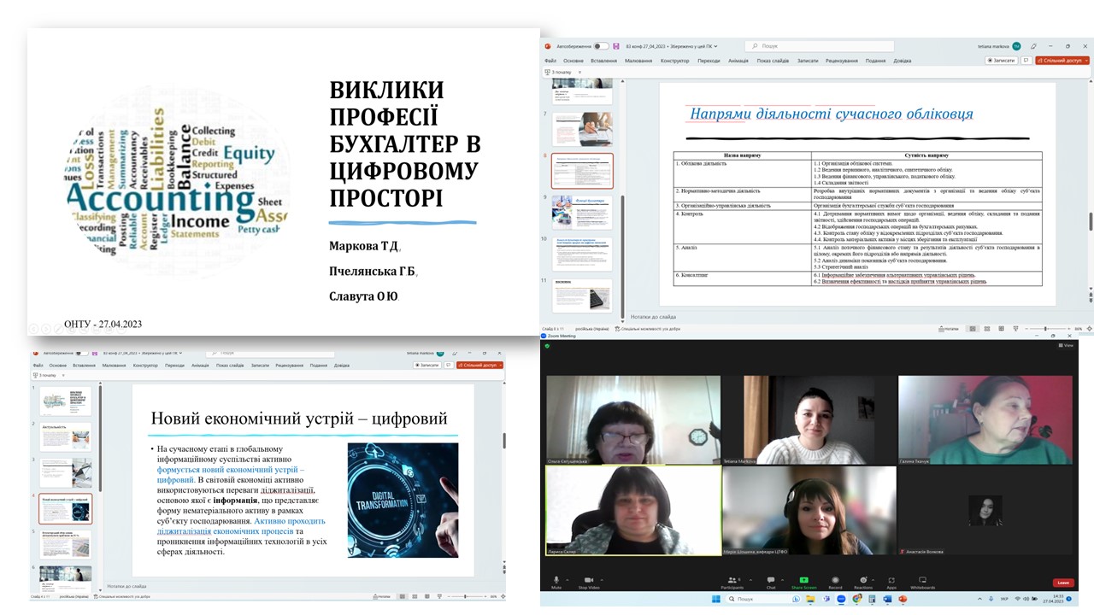This screenshot has width=1094, height=615.
Task: Open Zoom Chat panel
Action: coord(771,582)
